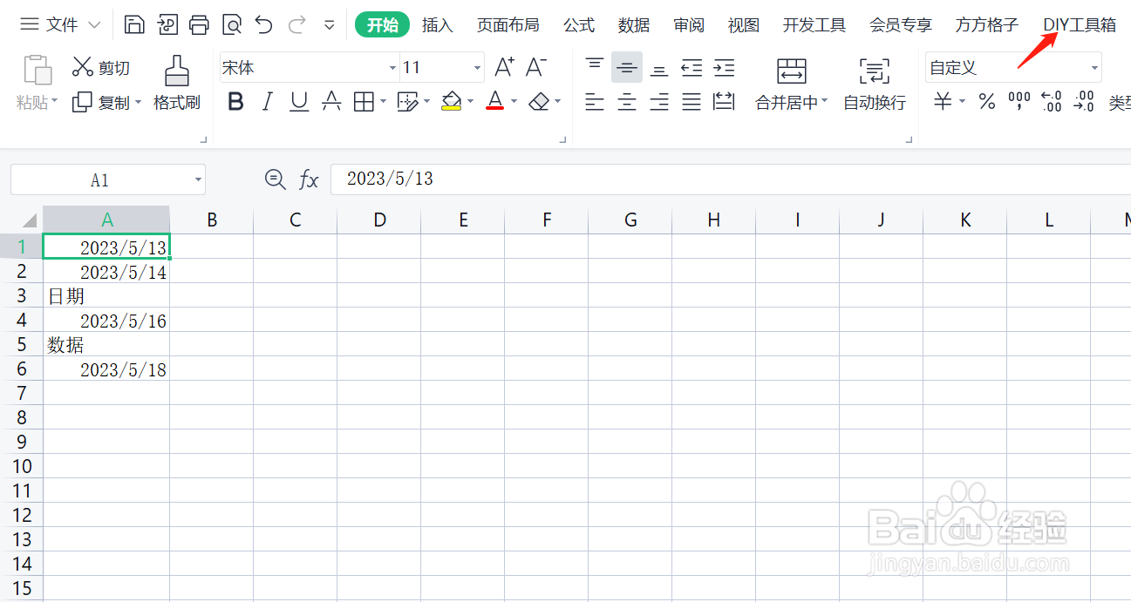1131x602 pixels.
Task: Click Wrap Text (自动换行) button
Action: [x=875, y=84]
